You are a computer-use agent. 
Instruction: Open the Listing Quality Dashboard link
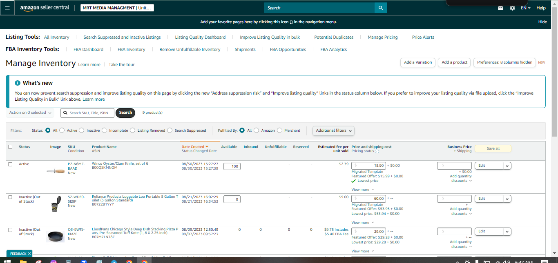click(x=200, y=37)
